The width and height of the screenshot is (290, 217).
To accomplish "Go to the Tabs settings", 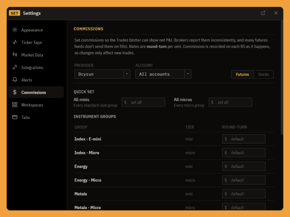I will [36, 117].
